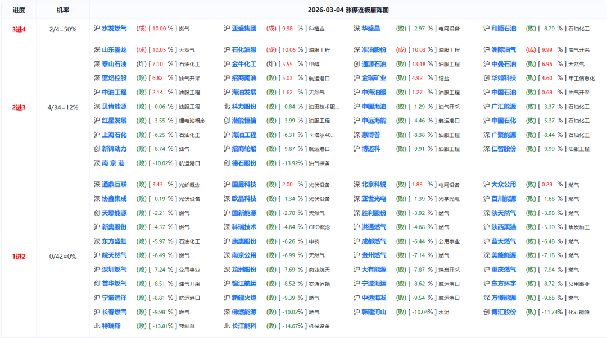
Task: Click the 德石股份 stock name
Action: coord(244,163)
